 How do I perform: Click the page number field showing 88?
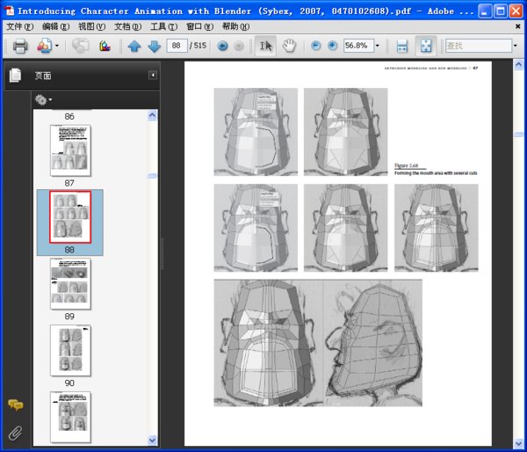click(x=177, y=46)
